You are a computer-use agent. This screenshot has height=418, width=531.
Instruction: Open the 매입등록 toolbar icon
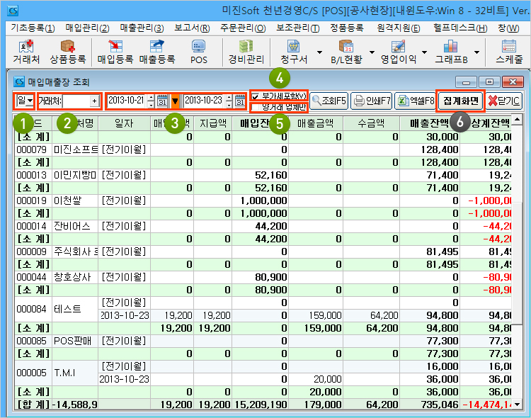click(x=115, y=52)
